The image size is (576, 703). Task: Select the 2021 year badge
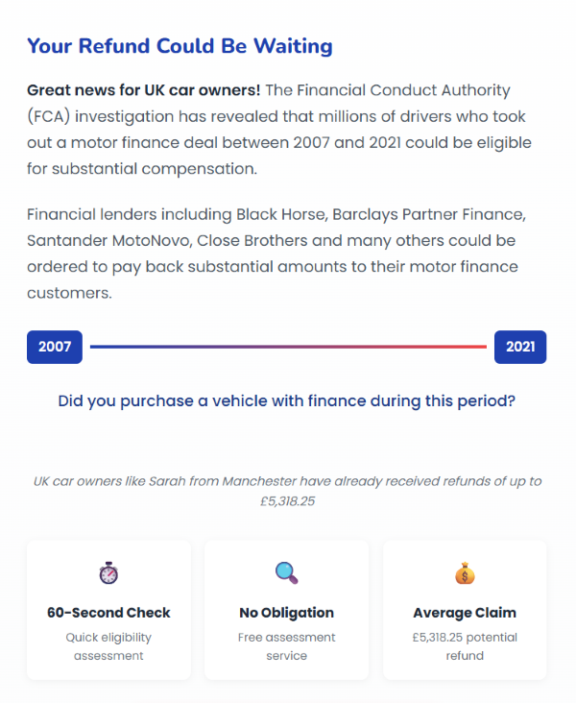pyautogui.click(x=520, y=347)
